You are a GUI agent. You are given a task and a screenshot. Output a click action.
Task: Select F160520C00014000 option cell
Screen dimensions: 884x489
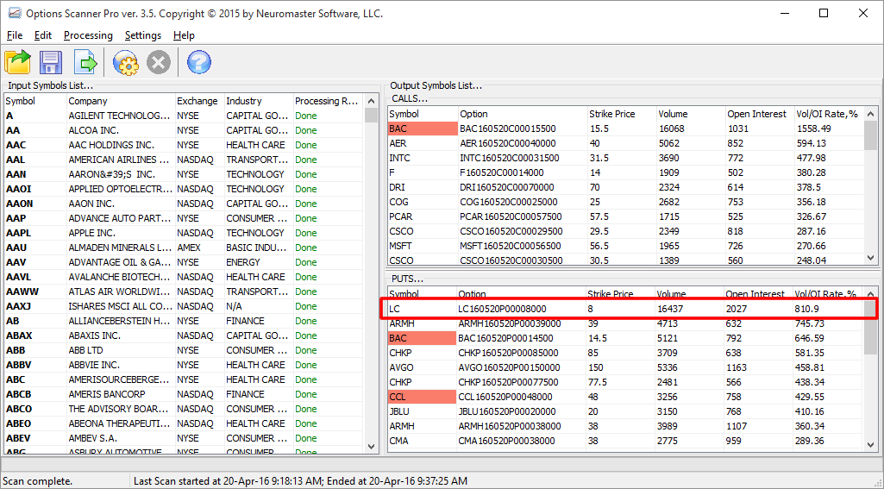click(502, 172)
